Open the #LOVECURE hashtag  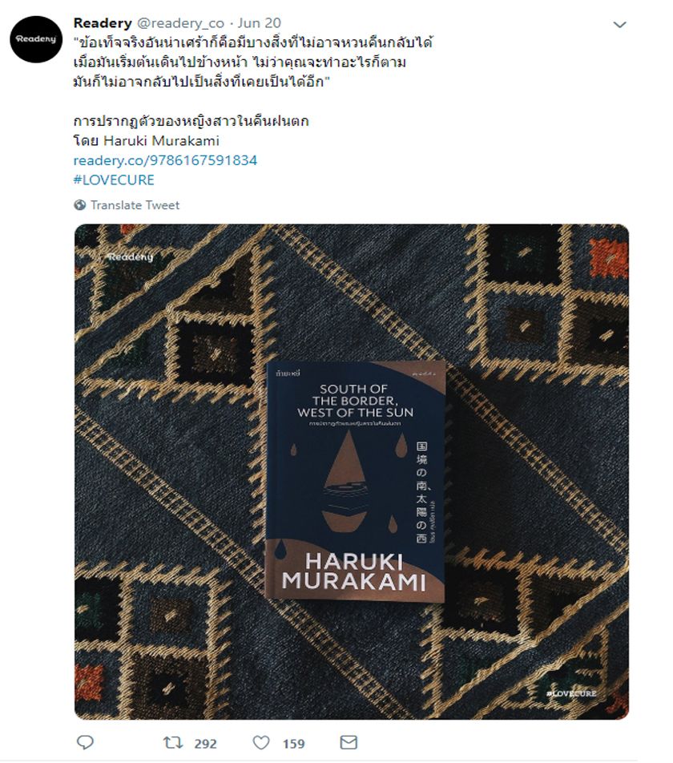[x=114, y=180]
